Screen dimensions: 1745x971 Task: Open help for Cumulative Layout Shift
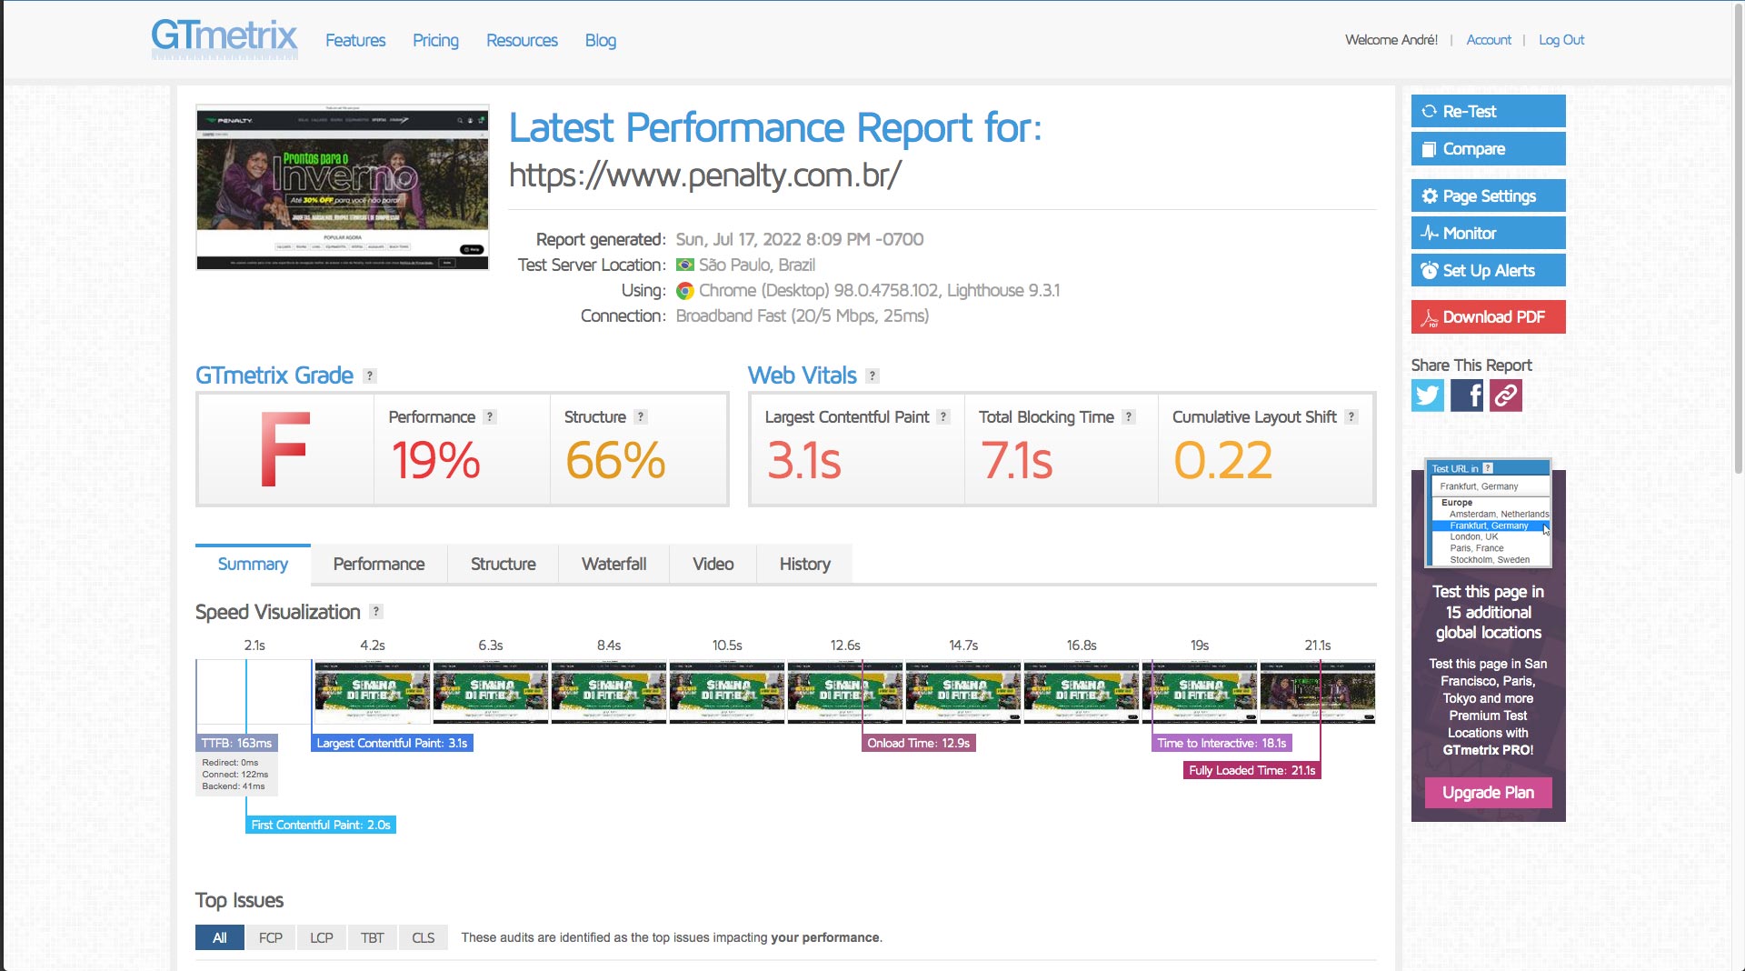click(1351, 416)
